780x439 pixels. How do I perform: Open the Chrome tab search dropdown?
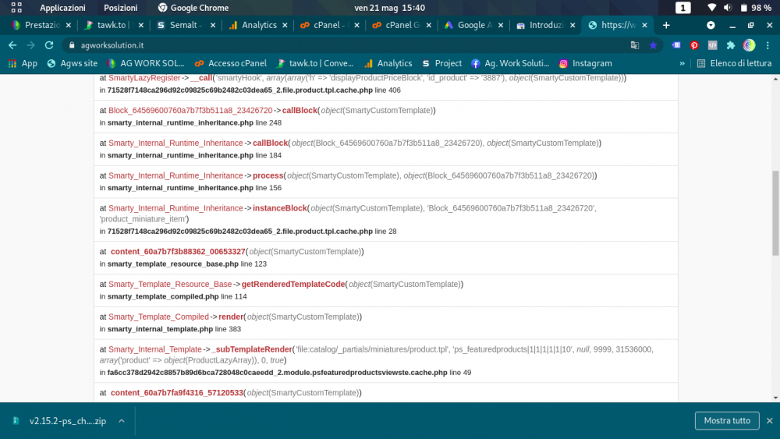(711, 25)
